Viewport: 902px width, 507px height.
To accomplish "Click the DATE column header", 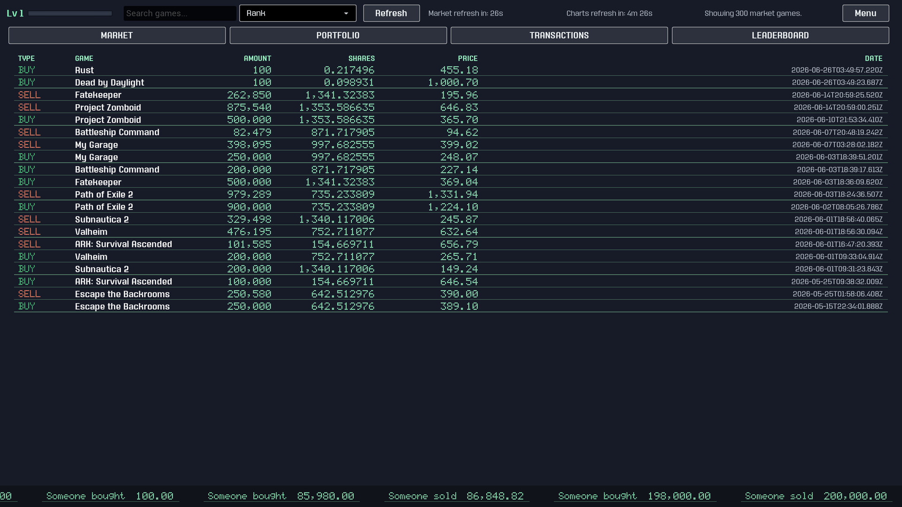I will [874, 58].
